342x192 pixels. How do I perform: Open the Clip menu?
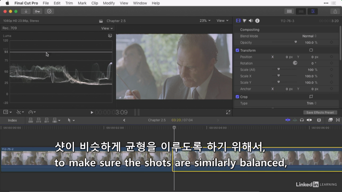tap(95, 3)
